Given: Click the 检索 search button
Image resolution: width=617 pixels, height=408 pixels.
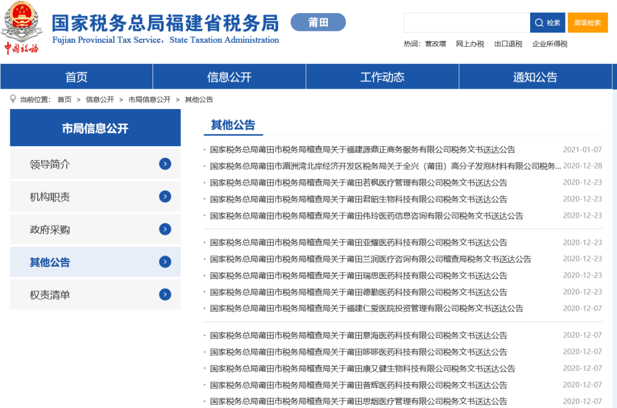Looking at the screenshot, I should [x=548, y=22].
